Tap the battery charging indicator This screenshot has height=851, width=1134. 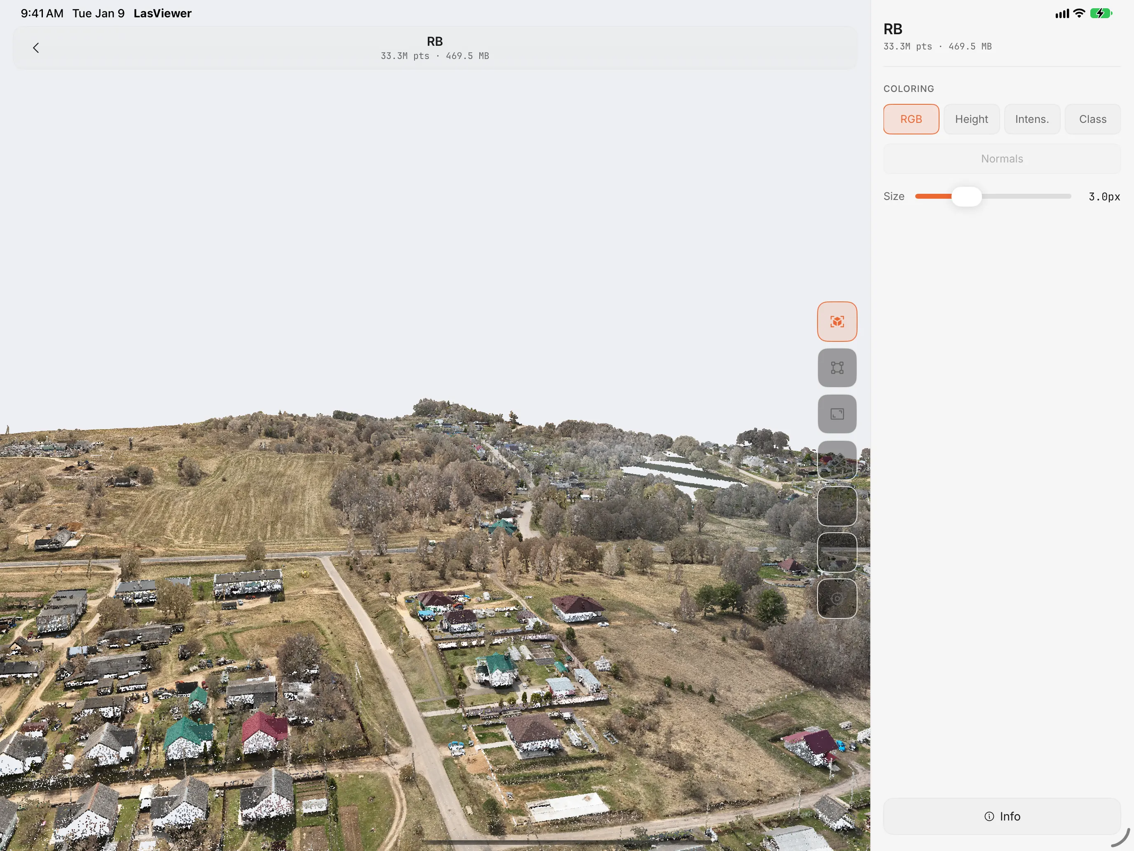(x=1101, y=13)
